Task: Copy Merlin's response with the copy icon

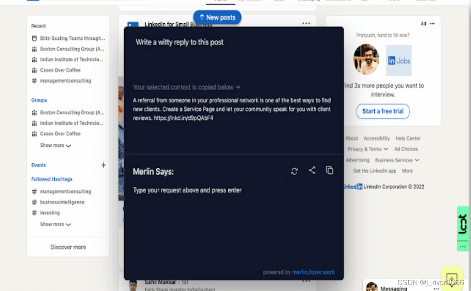Action: [329, 170]
